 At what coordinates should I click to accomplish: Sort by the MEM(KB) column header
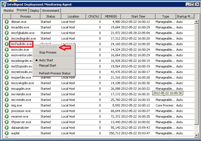(x=111, y=16)
